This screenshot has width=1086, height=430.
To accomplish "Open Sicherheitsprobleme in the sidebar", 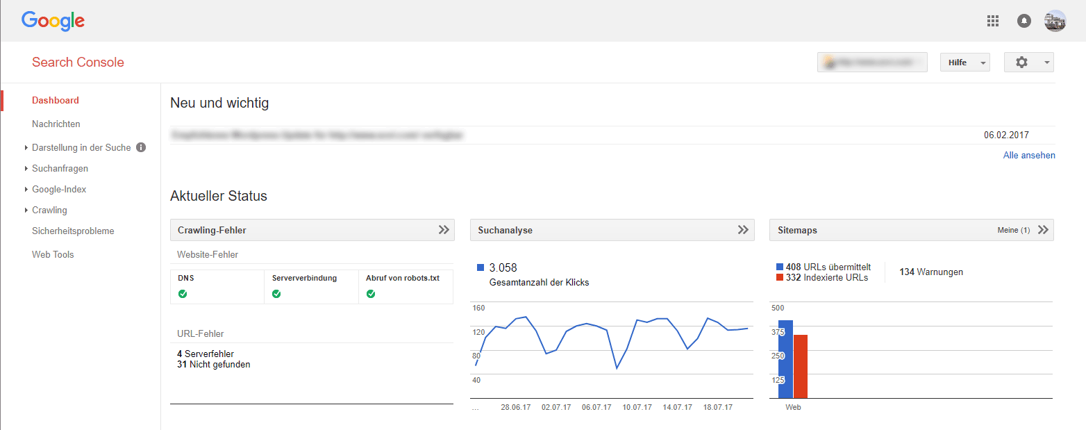I will (73, 231).
